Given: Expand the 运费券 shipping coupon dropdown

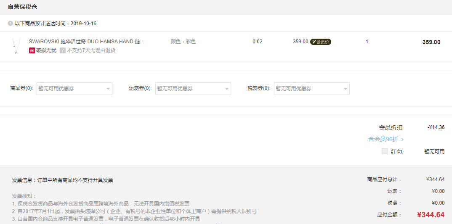Looking at the screenshot, I should coord(193,89).
